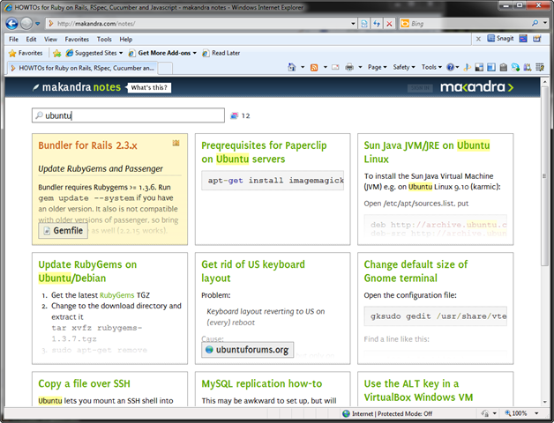Refresh the page with the refresh icon
This screenshot has width=554, height=423.
coord(377,24)
